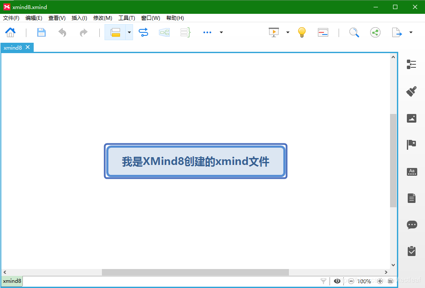Click the scroll left arrow
This screenshot has width=425, height=288.
[x=5, y=272]
